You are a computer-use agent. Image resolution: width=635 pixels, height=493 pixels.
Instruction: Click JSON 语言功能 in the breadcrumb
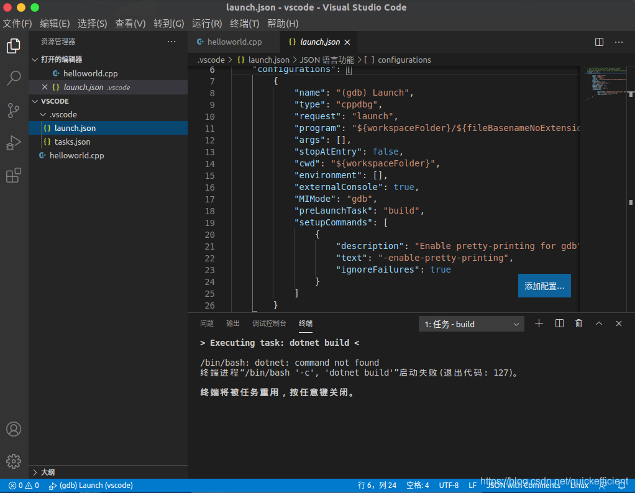tap(326, 60)
